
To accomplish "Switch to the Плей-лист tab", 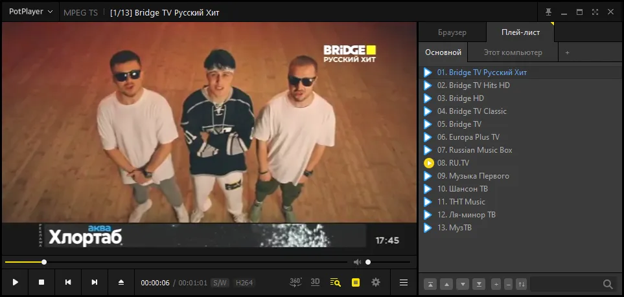I will click(x=520, y=32).
